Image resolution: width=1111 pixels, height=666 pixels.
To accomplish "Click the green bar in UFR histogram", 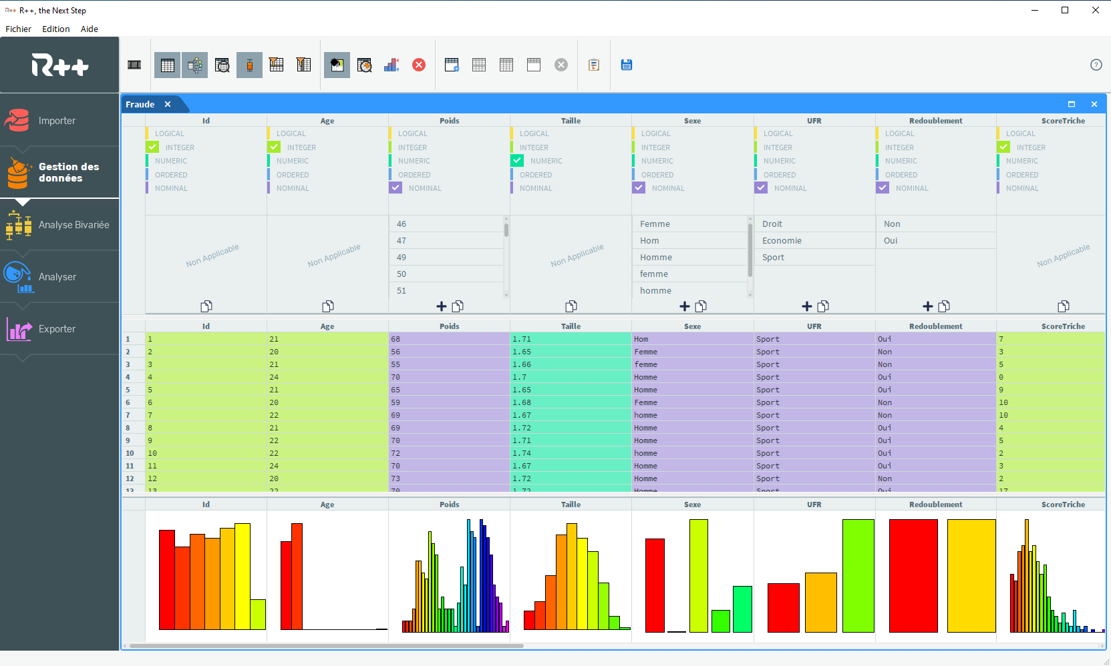I will [x=858, y=575].
